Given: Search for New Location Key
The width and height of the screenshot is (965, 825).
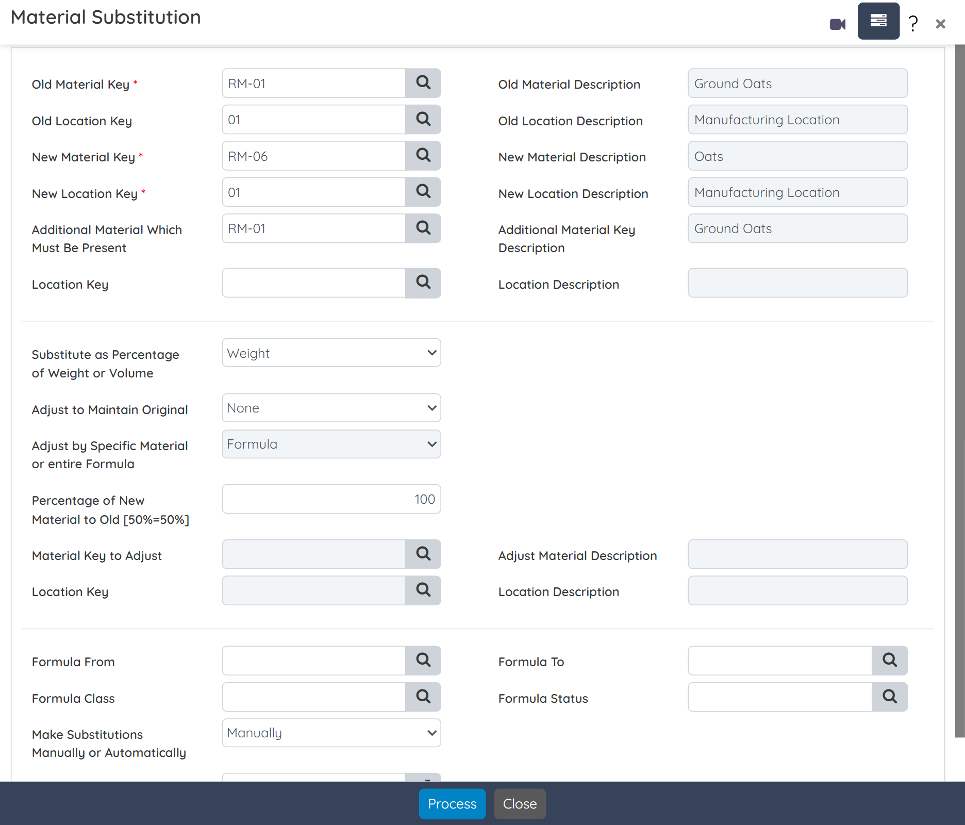Looking at the screenshot, I should (423, 192).
